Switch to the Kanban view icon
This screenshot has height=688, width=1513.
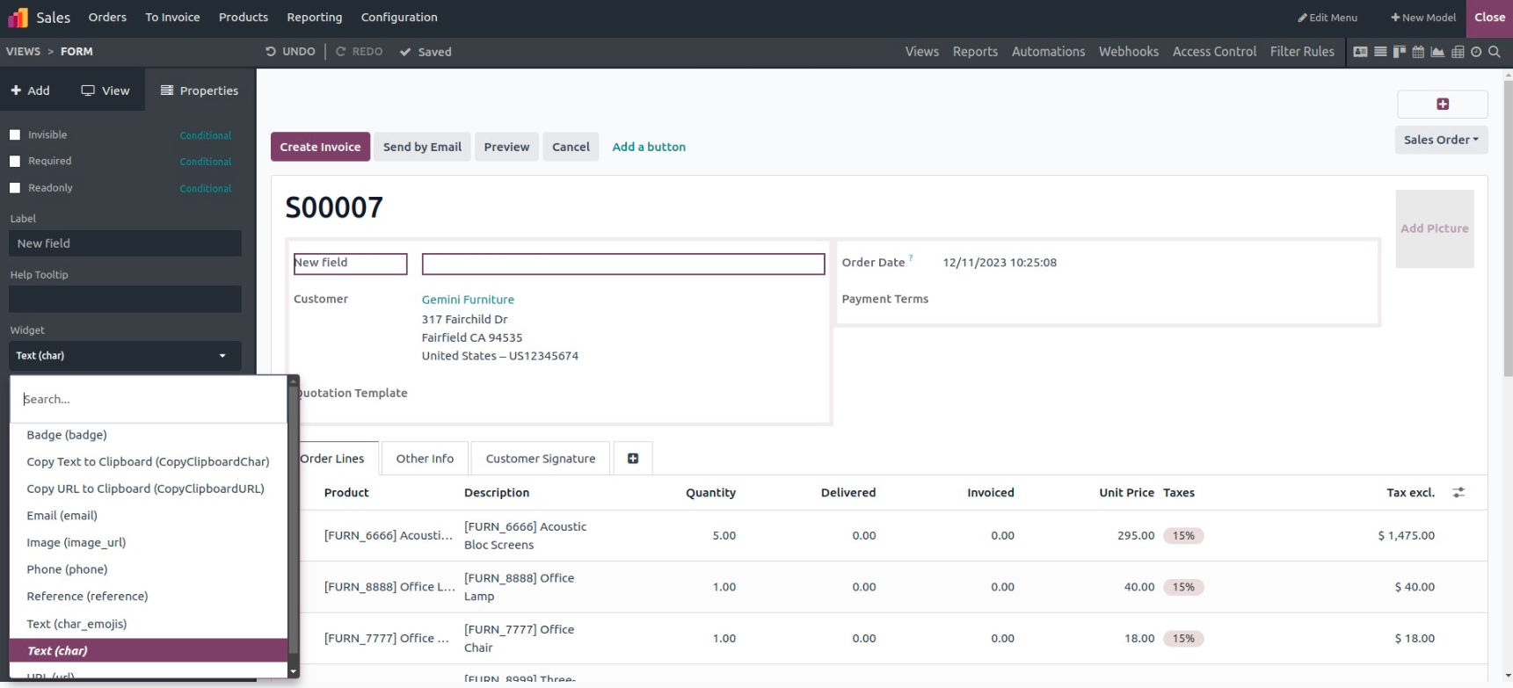[x=1399, y=52]
